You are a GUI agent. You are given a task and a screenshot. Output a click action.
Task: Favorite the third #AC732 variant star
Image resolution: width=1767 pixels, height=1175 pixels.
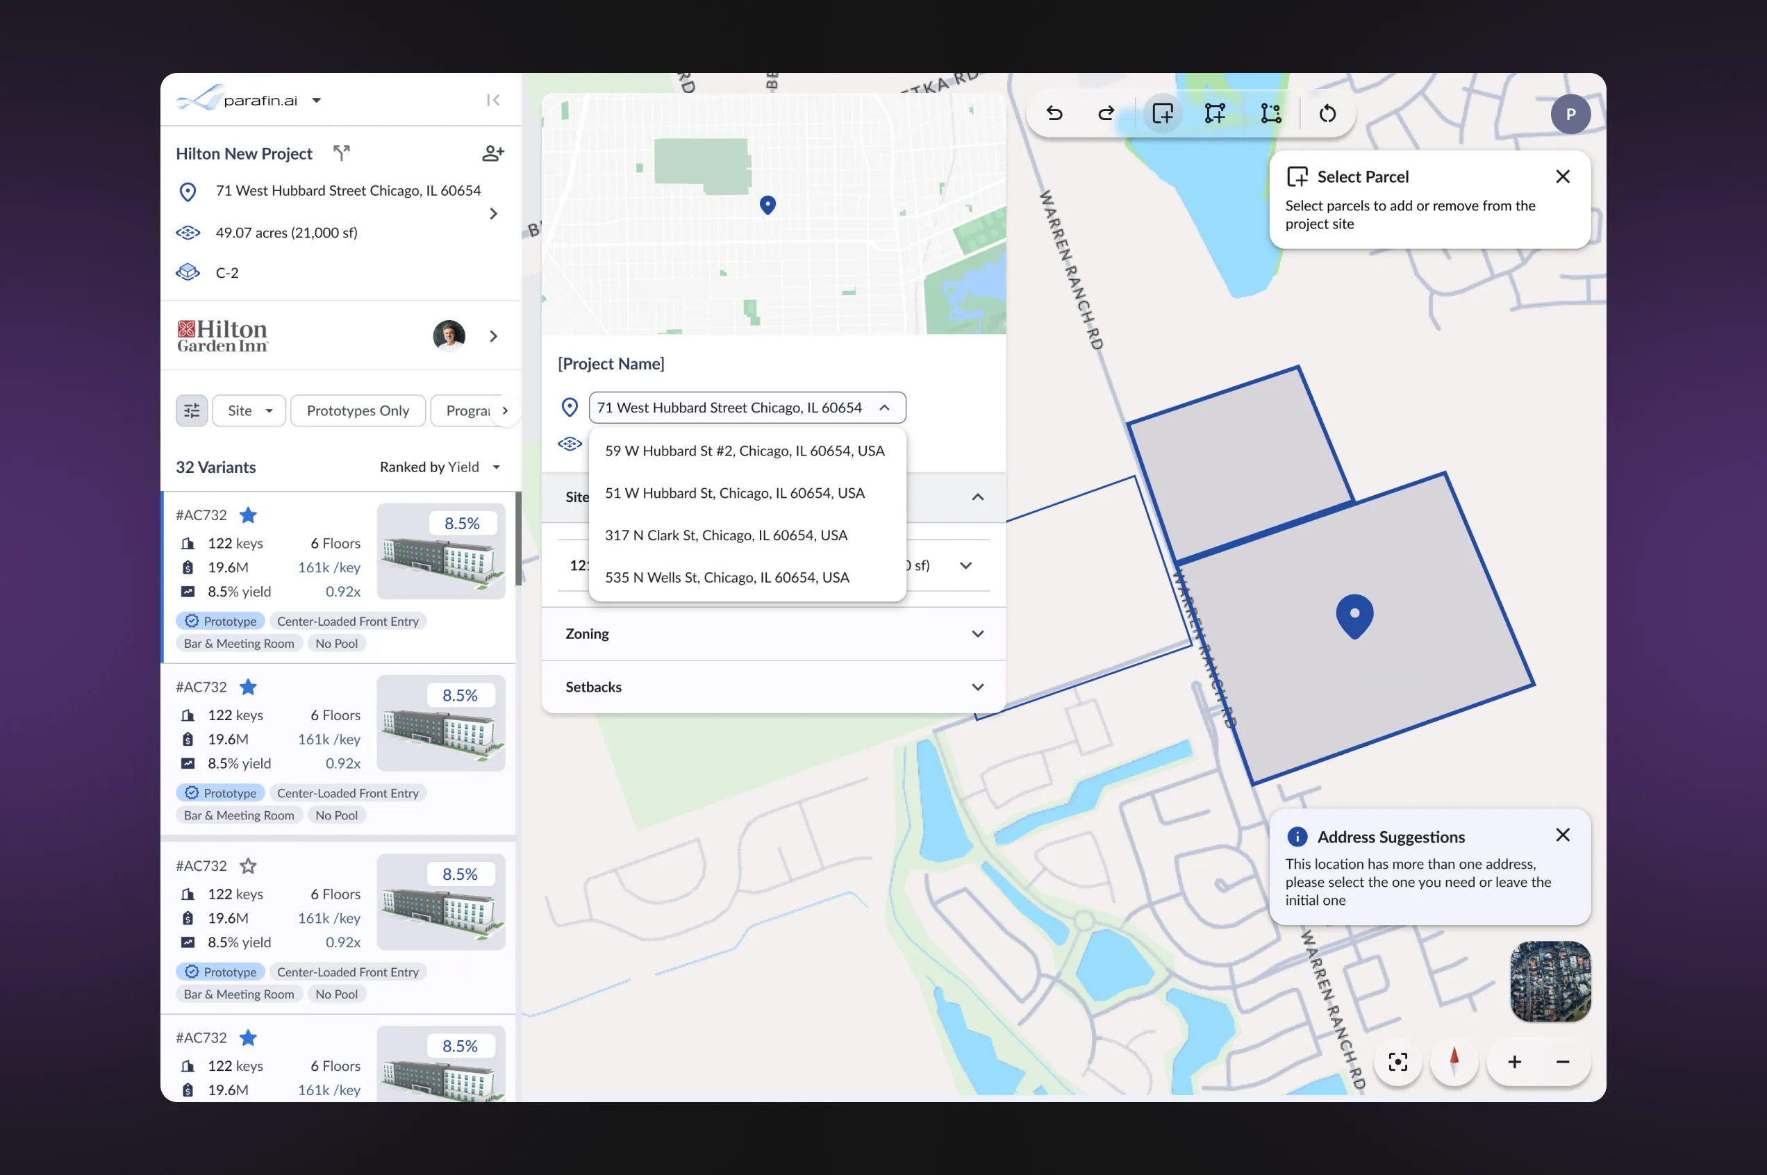pos(248,866)
